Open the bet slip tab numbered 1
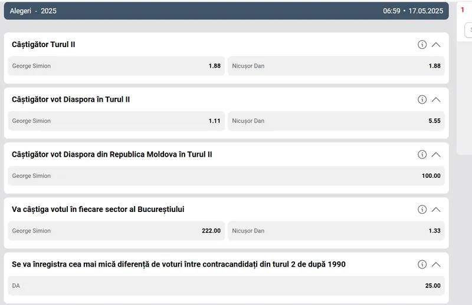Image resolution: width=472 pixels, height=305 pixels. point(463,10)
